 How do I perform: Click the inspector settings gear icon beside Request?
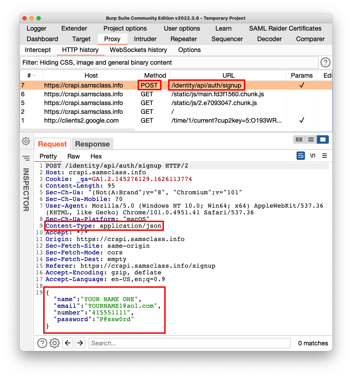[26, 141]
